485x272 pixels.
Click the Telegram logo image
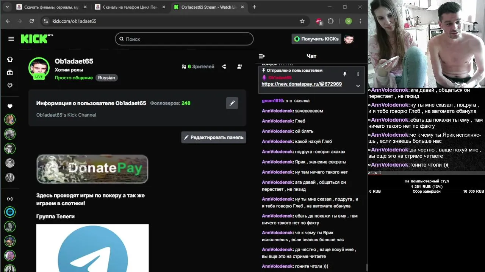[x=92, y=248]
